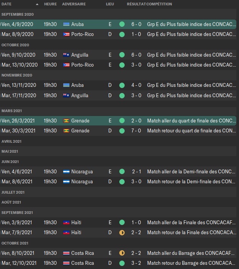Click the 3 - 2 score against Costa Rica
Image resolution: width=239 pixels, height=269 pixels.
click(136, 263)
